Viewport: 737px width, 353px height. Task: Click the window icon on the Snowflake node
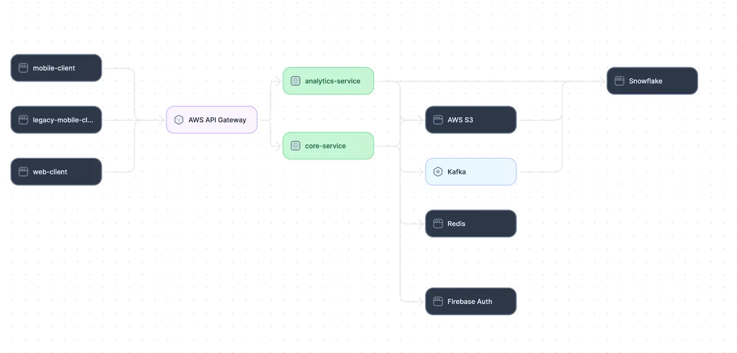(x=619, y=81)
